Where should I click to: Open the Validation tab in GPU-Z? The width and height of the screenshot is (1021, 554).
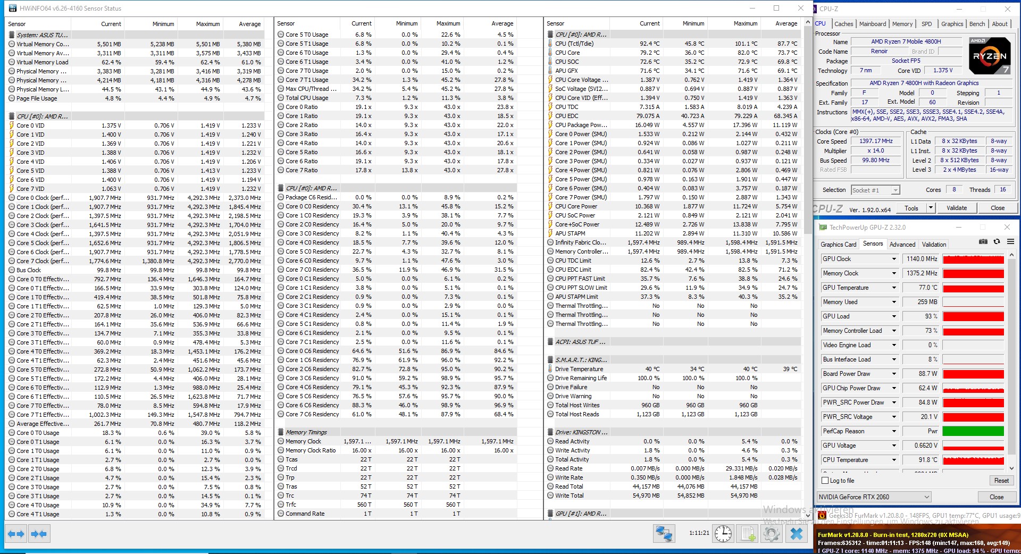(934, 245)
